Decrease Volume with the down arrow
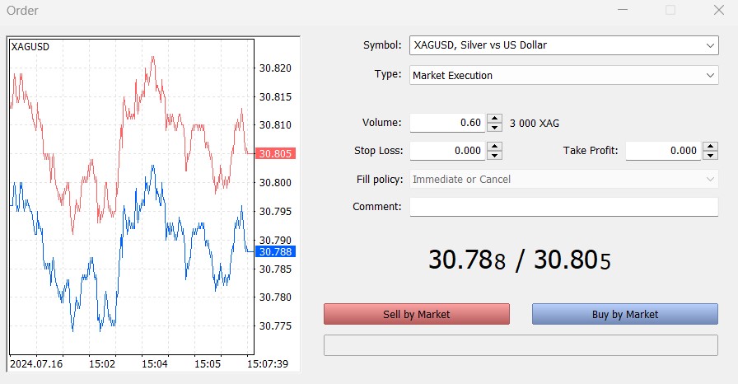Image resolution: width=738 pixels, height=384 pixels. [x=494, y=127]
